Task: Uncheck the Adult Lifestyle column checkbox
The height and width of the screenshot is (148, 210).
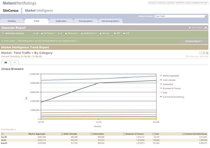Action: pyautogui.click(x=62, y=134)
